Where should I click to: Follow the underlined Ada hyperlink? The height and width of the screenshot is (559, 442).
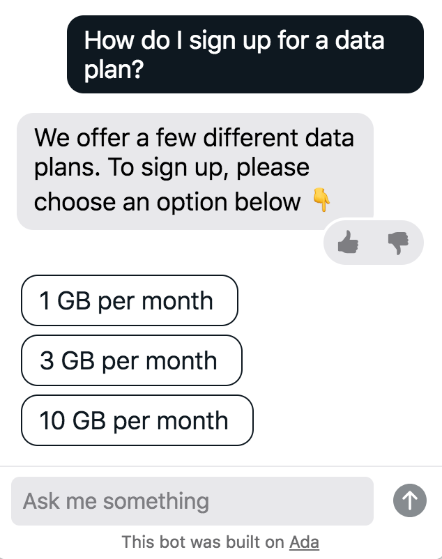click(304, 542)
